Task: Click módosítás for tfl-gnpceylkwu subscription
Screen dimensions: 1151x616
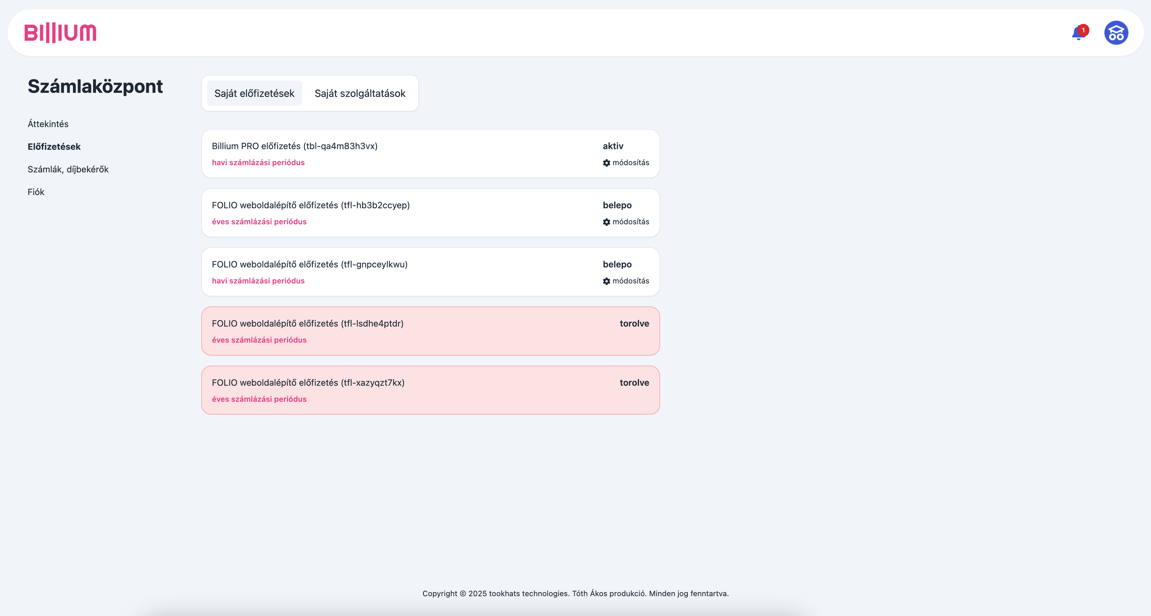Action: [x=631, y=281]
